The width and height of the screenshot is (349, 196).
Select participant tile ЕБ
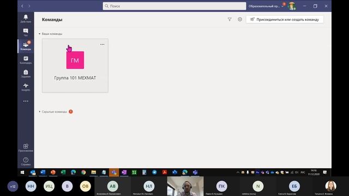(x=294, y=186)
